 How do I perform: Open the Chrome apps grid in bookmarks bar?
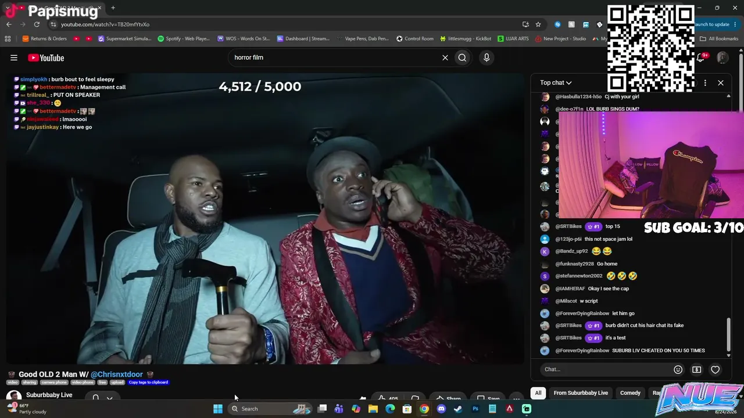tap(8, 39)
